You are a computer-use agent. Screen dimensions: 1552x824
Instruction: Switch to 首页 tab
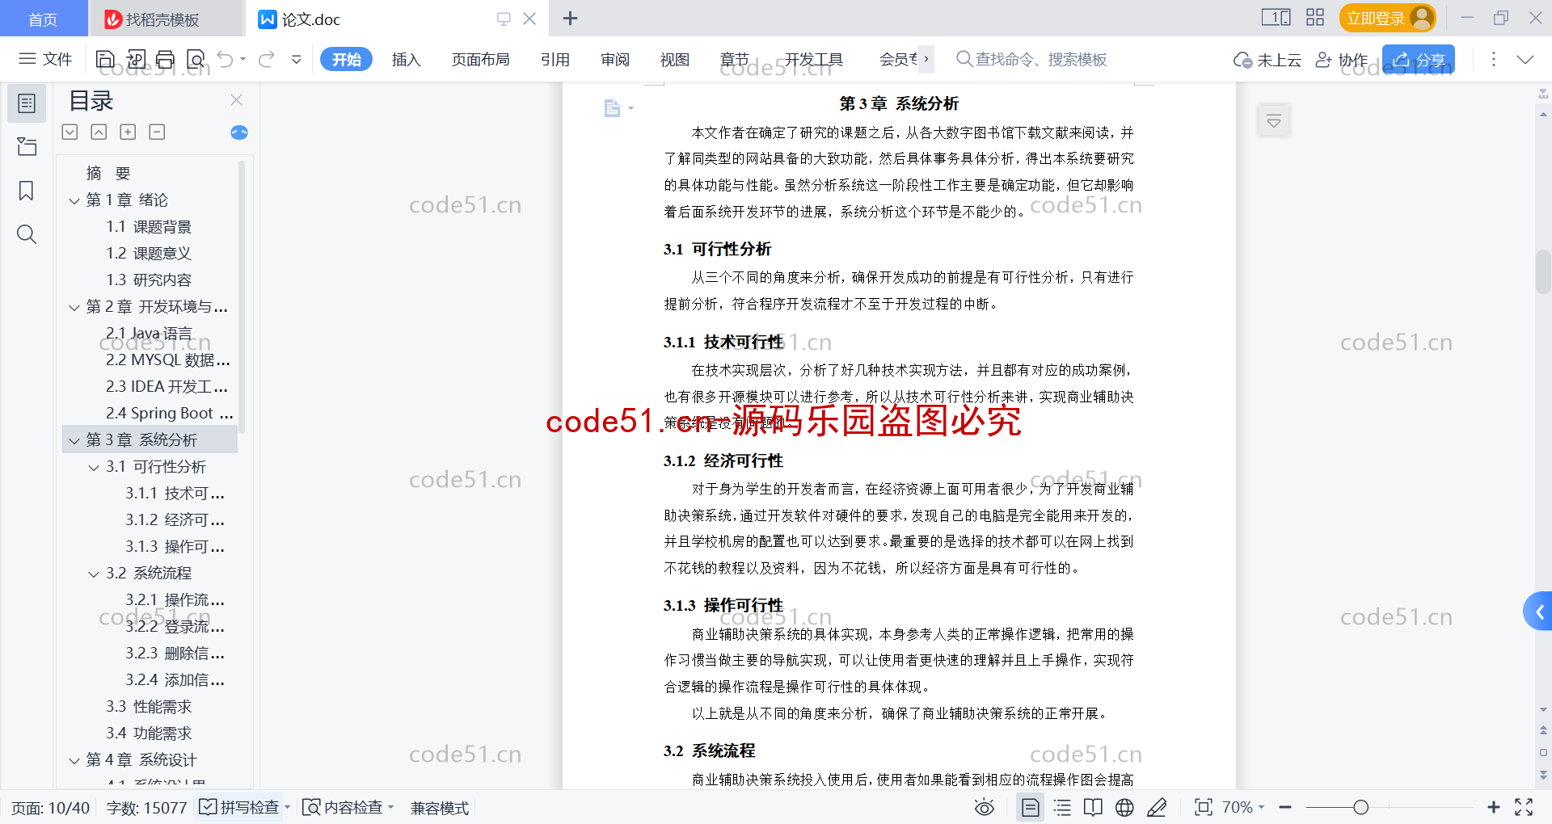44,19
